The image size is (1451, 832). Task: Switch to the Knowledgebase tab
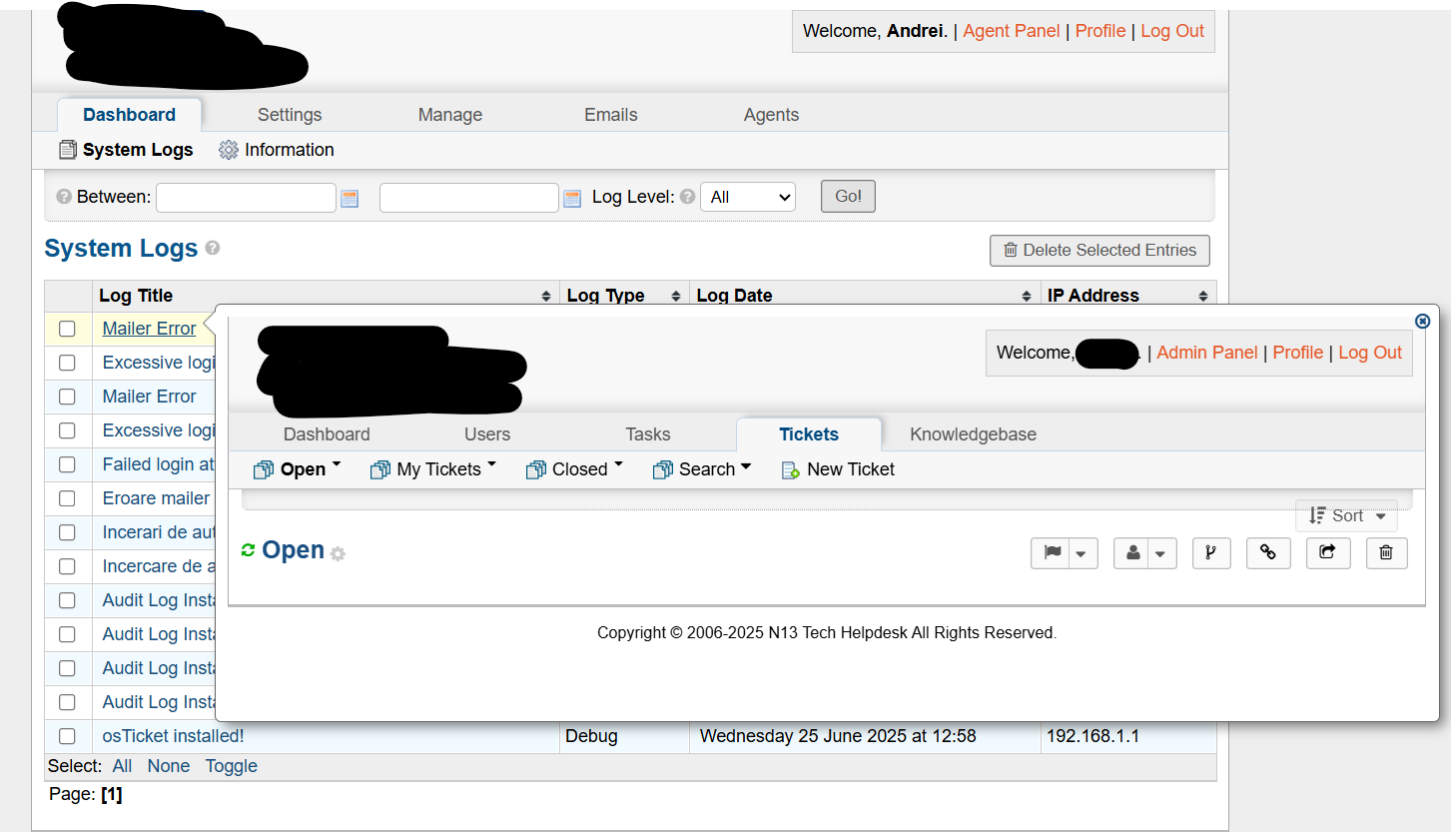point(973,434)
